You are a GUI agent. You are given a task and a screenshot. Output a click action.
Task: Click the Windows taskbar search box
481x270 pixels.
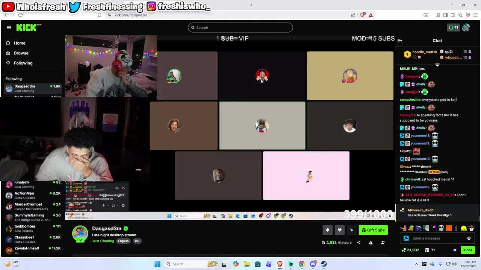pos(191,264)
